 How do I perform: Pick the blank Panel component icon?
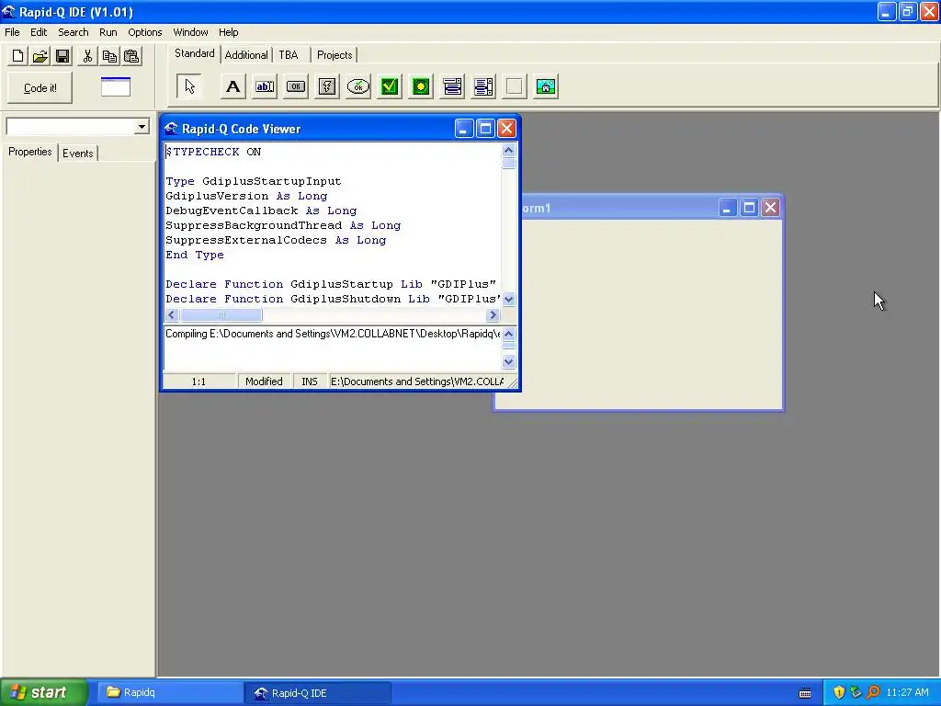point(515,86)
